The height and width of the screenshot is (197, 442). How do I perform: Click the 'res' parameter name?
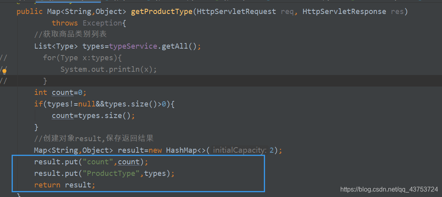tap(397, 12)
